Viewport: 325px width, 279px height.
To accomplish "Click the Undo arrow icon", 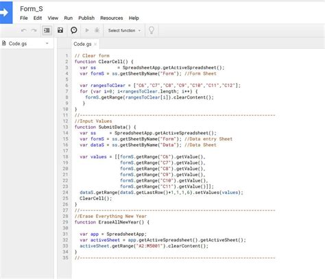I will click(23, 30).
